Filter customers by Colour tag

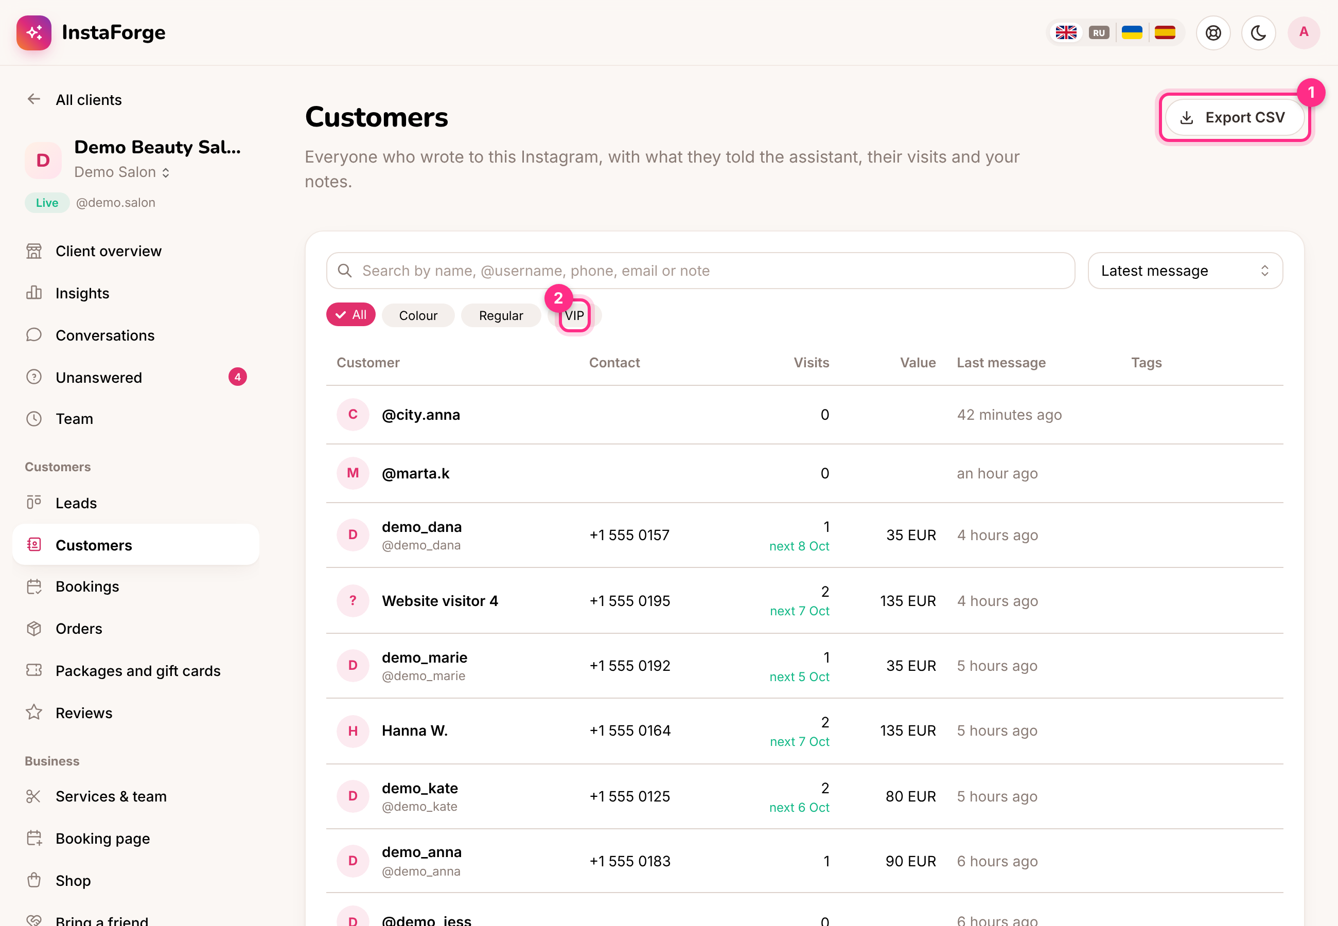click(x=418, y=316)
